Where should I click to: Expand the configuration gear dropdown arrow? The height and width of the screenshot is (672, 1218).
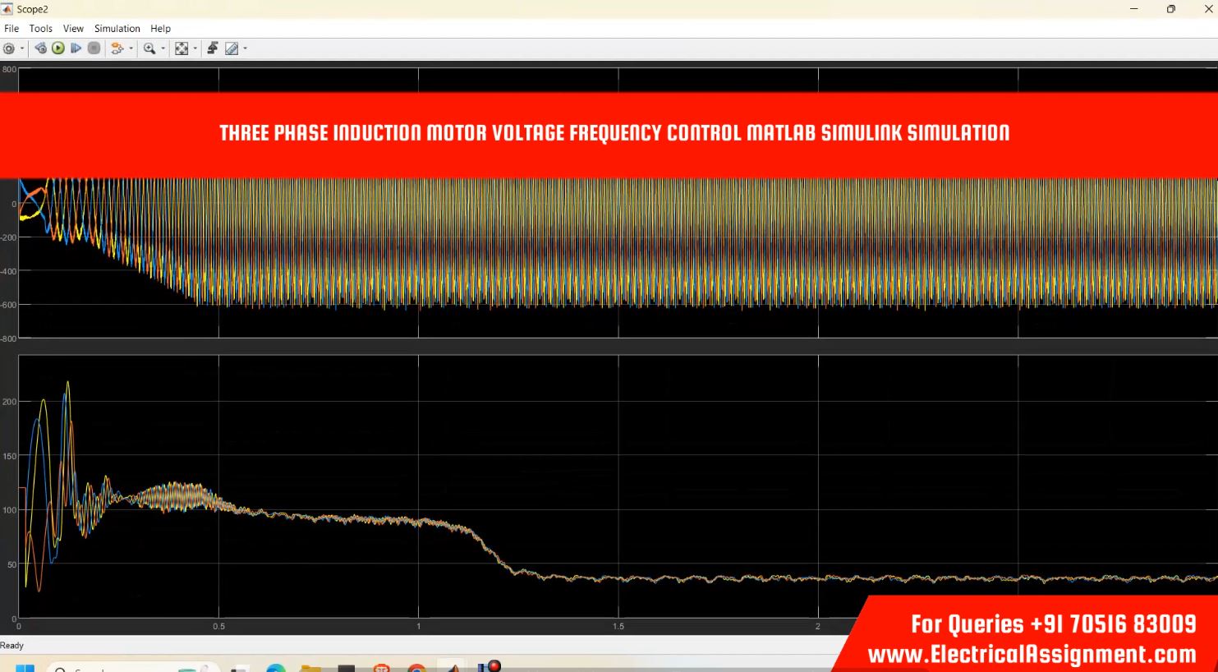point(22,48)
